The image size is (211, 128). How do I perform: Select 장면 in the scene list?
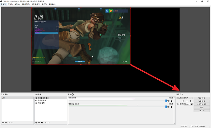click(17, 98)
